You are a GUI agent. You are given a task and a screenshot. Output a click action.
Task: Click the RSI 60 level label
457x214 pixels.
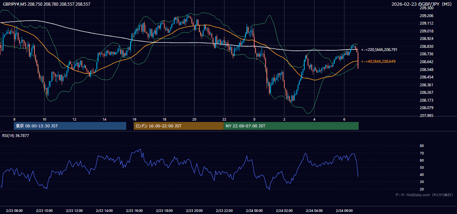pos(422,160)
